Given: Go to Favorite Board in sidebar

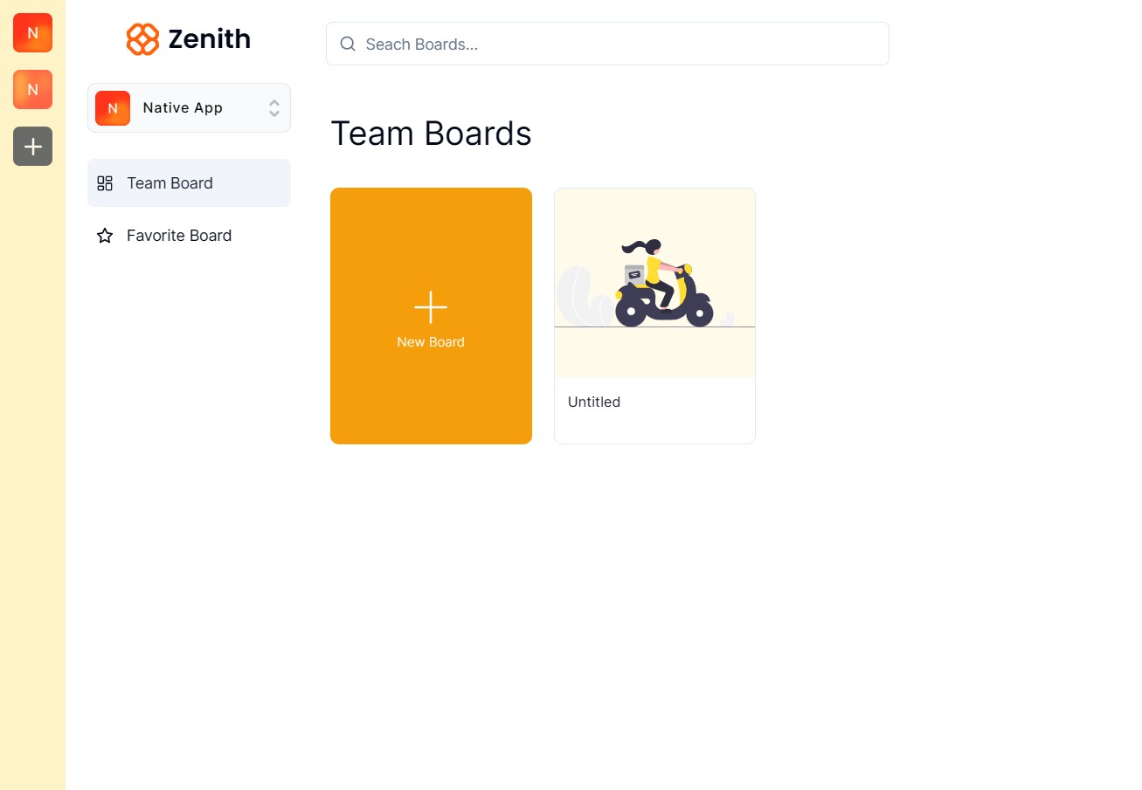Looking at the screenshot, I should click(179, 236).
